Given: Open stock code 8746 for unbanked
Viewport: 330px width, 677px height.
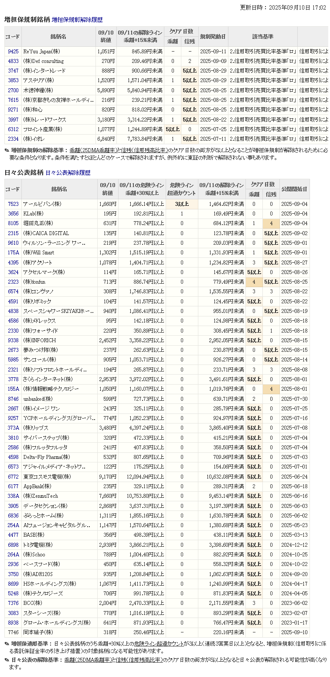Looking at the screenshot, I should coord(13,399).
